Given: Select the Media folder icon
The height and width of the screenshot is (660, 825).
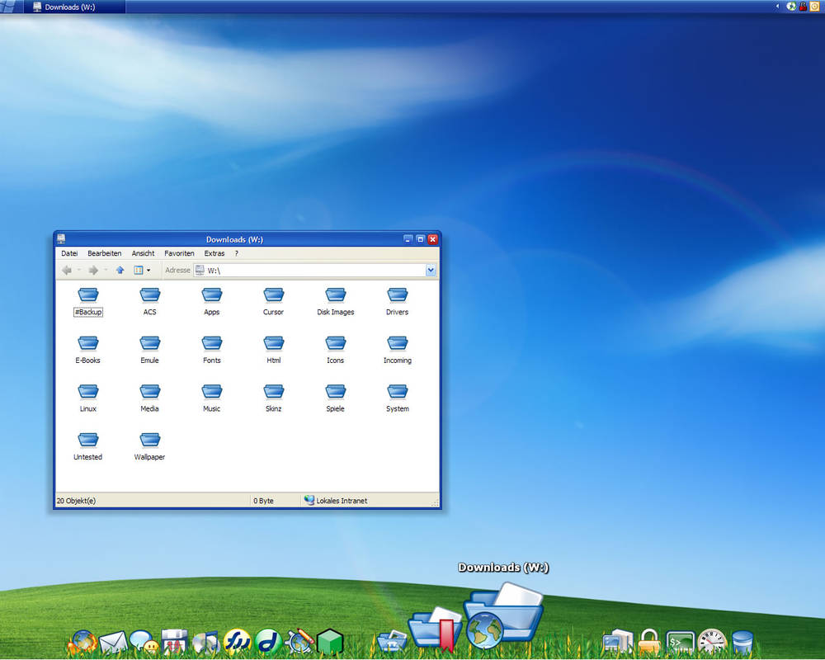Looking at the screenshot, I should coord(150,392).
